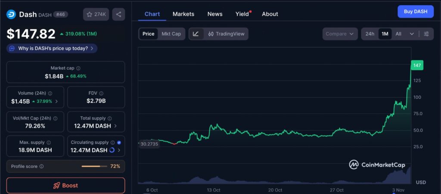Viewport: 441px width, 194px height.
Task: Show the Market cap info icon
Action: click(78, 68)
